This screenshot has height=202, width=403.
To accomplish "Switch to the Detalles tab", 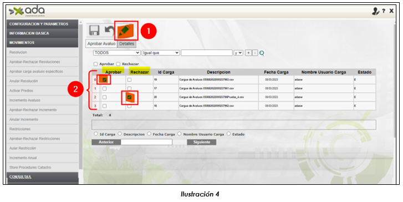I will pyautogui.click(x=127, y=44).
